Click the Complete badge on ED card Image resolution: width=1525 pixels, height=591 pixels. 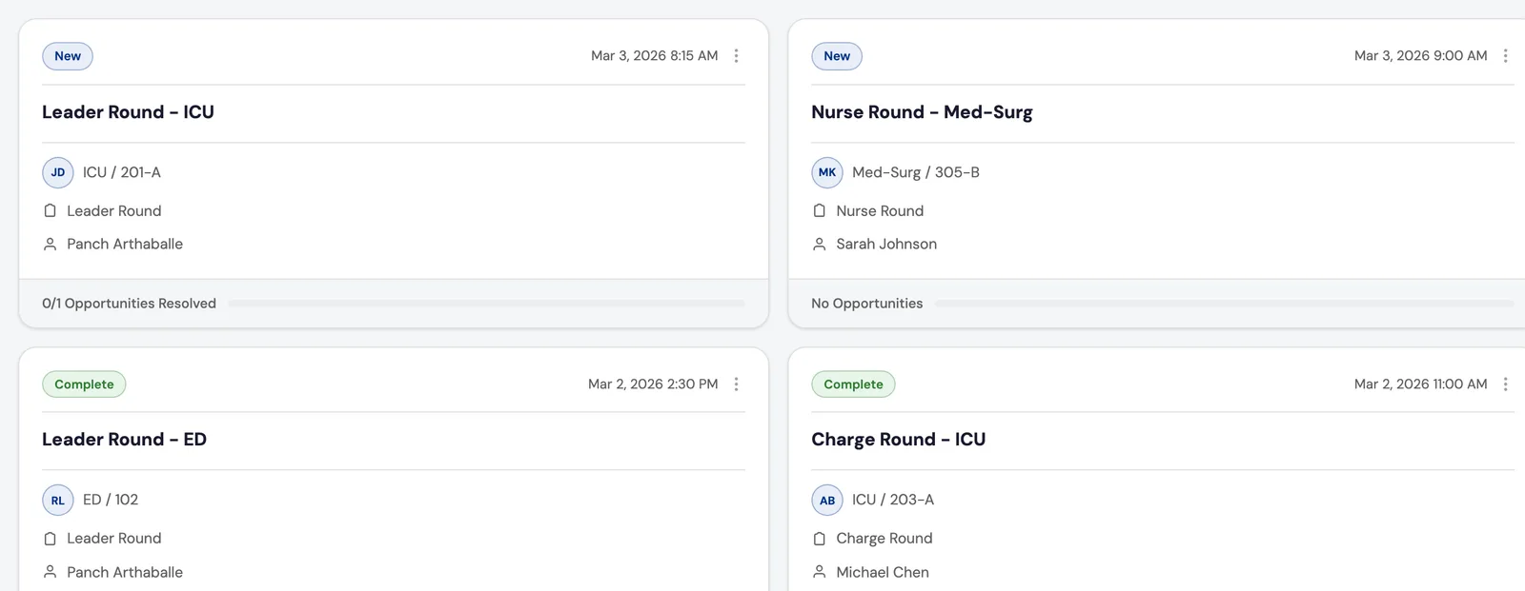84,384
